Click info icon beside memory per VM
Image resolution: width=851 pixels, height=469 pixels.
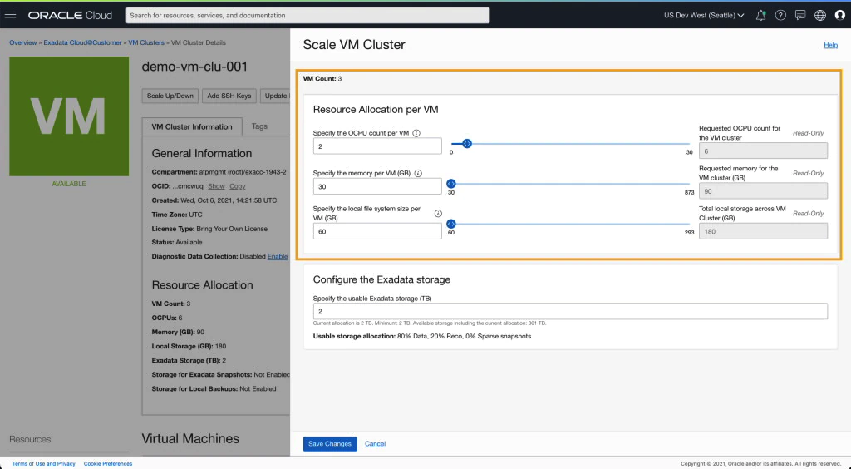click(418, 174)
